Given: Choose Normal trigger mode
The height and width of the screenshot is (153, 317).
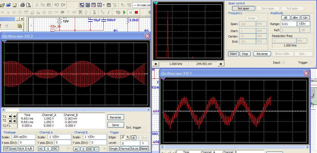Looking at the screenshot, I should tap(125, 149).
